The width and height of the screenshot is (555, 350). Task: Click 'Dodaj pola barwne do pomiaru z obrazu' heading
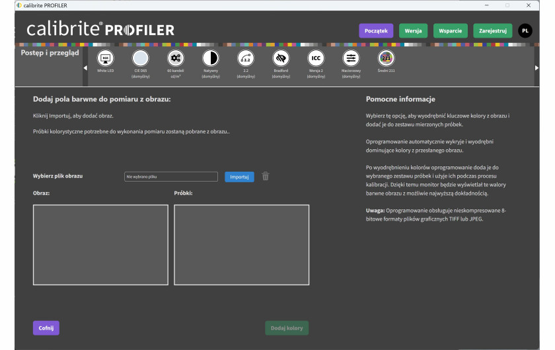click(x=102, y=99)
